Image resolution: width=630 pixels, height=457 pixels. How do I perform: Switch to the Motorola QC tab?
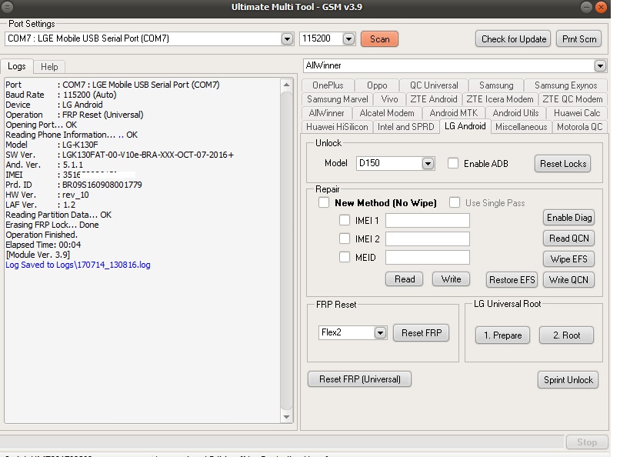580,127
